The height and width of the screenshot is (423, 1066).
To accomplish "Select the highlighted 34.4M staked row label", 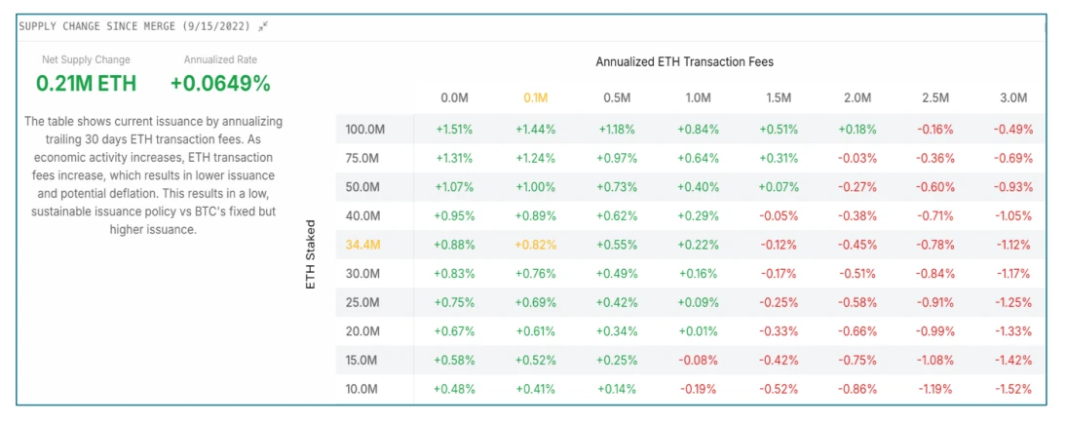I will pos(362,246).
